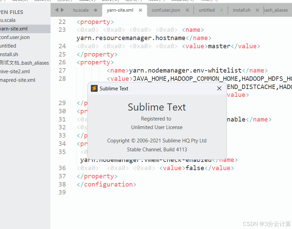Click the 'false' value on line 36
The width and height of the screenshot is (292, 229).
point(195,168)
